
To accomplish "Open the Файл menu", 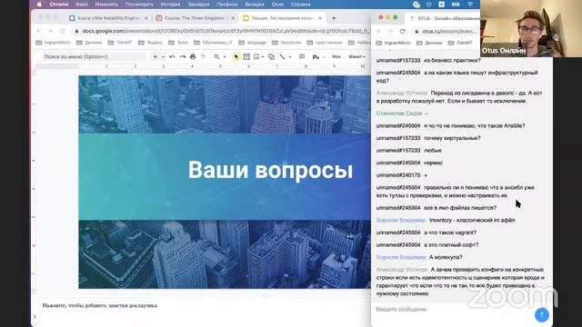I will point(82,5).
